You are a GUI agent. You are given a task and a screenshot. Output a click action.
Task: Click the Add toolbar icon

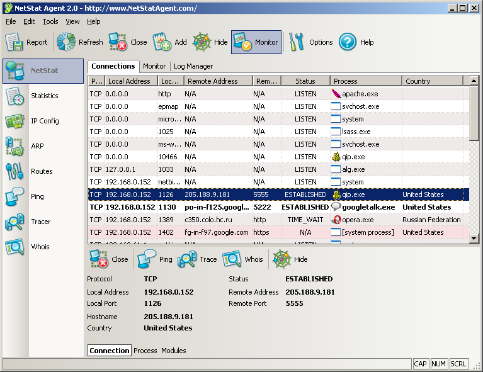click(x=162, y=42)
